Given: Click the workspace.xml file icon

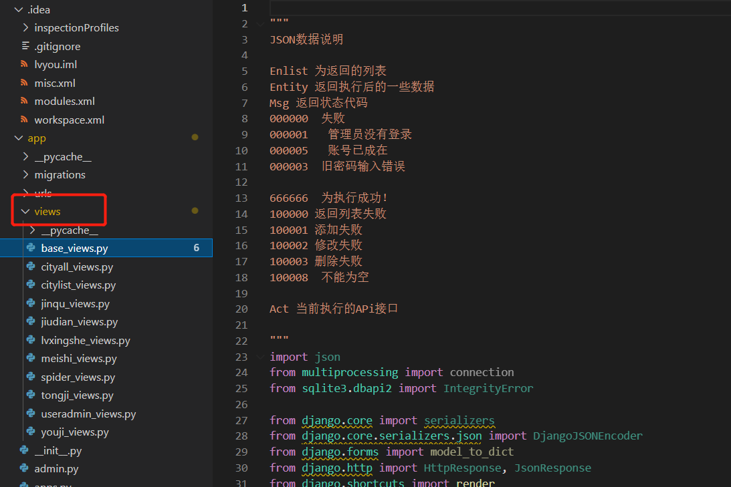Looking at the screenshot, I should click(24, 120).
